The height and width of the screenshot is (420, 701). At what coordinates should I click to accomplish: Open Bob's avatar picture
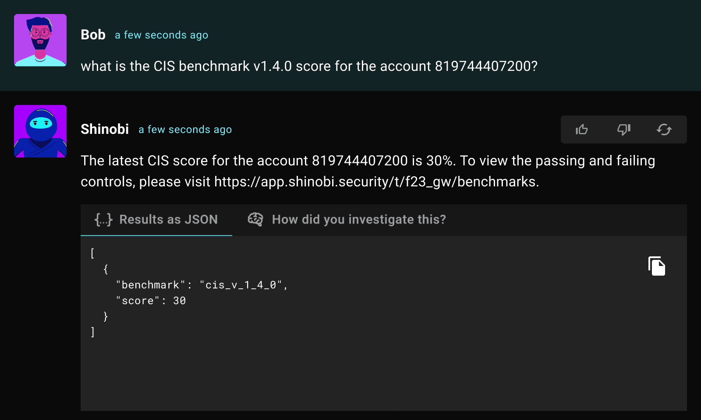pos(40,40)
